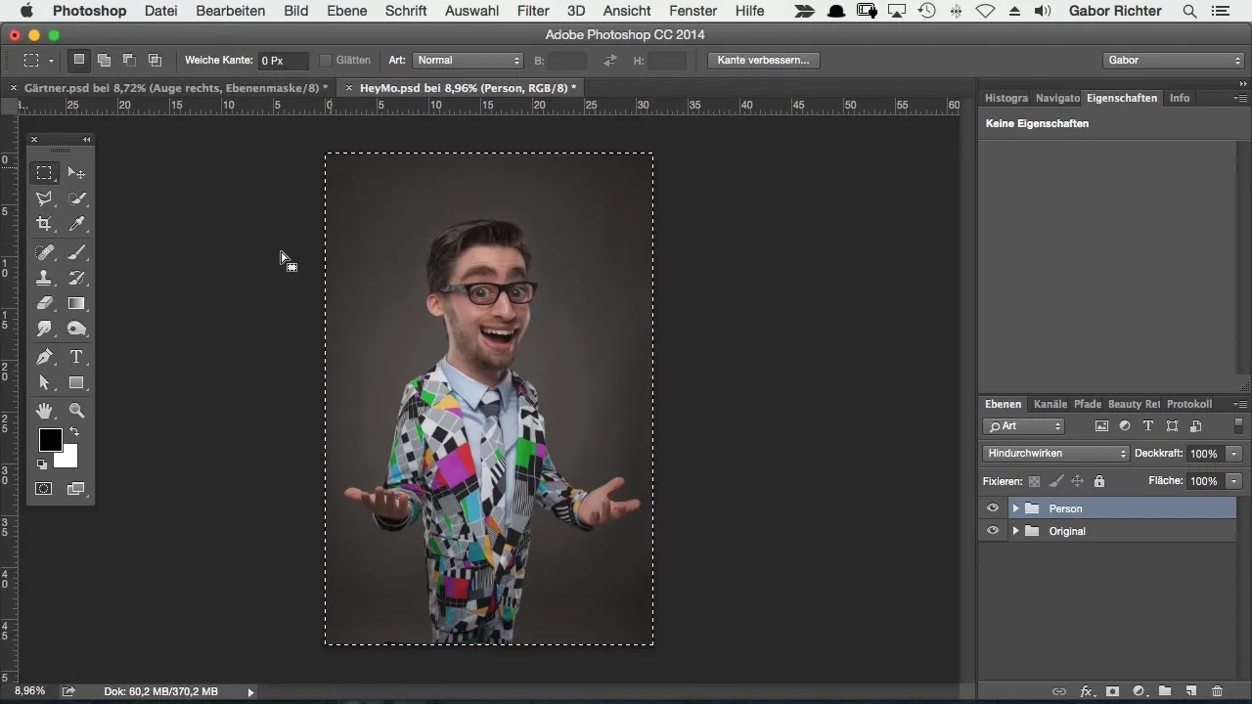Viewport: 1252px width, 704px height.
Task: Open the Filter menu
Action: (x=533, y=11)
